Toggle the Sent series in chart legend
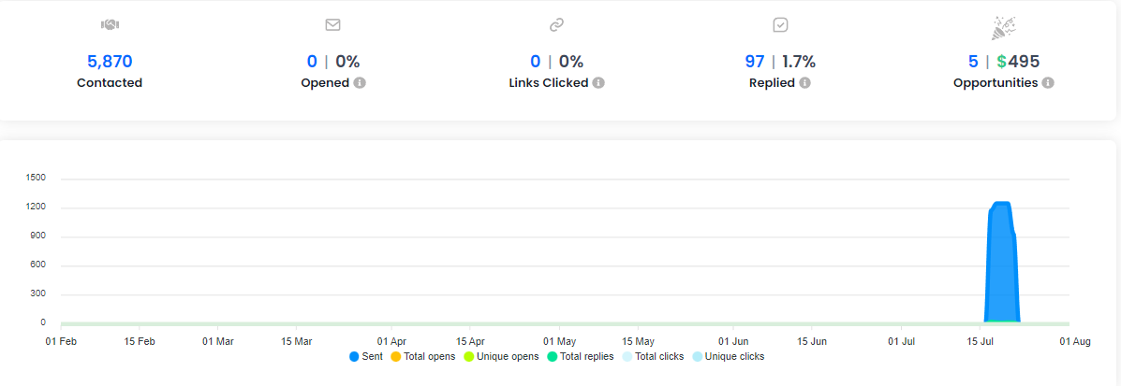1121x386 pixels. pos(366,356)
